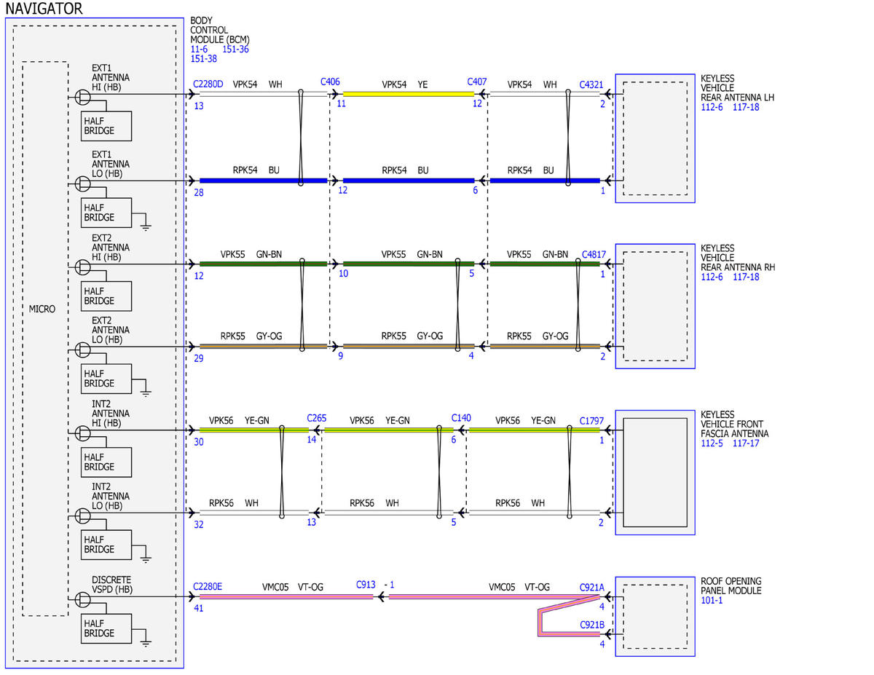Click pin number 30 below VPK56 wire
The width and height of the screenshot is (874, 675).
(x=199, y=441)
